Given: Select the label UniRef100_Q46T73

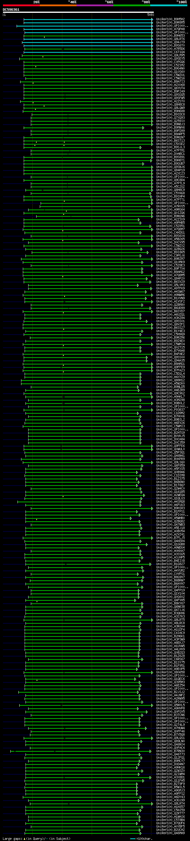Looking at the screenshot, I should pyautogui.click(x=170, y=754).
